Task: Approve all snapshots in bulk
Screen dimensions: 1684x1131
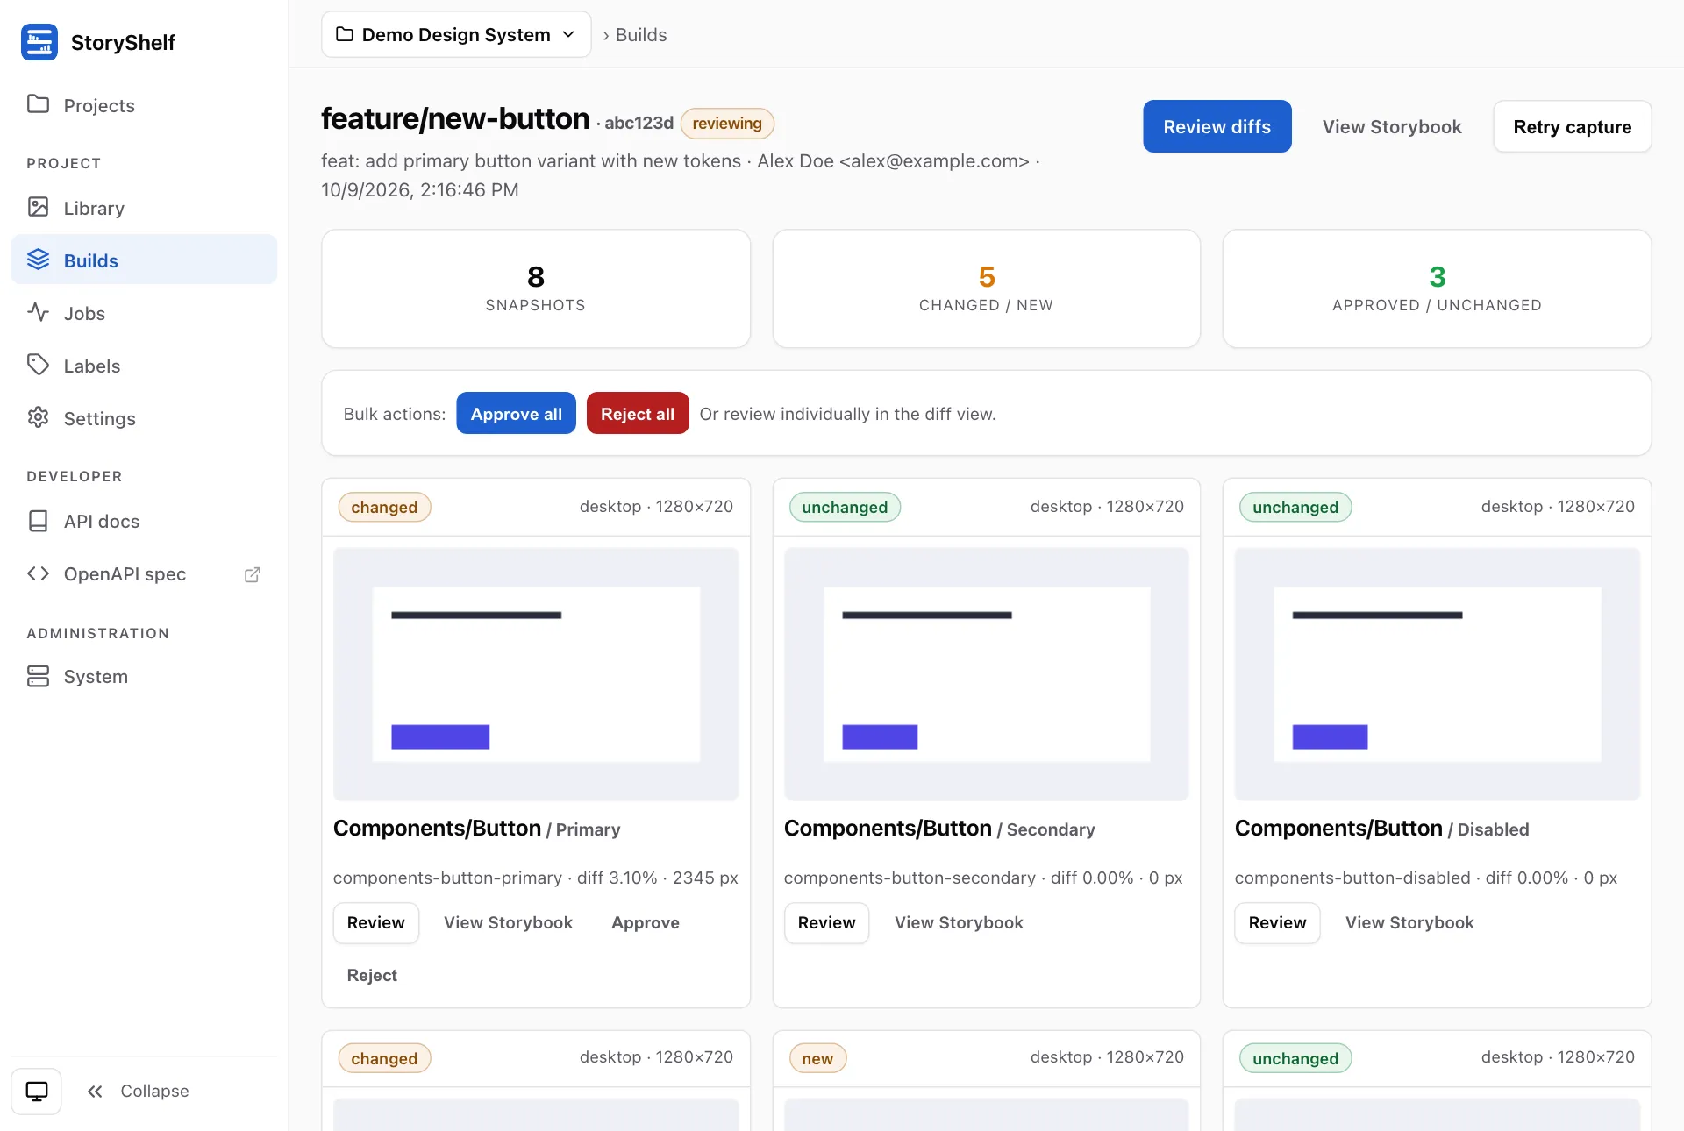Action: coord(516,413)
